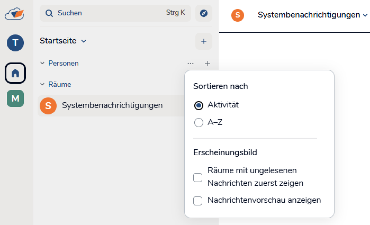370x225 pixels.
Task: Enable showing rooms with unread messages first
Action: click(x=198, y=177)
